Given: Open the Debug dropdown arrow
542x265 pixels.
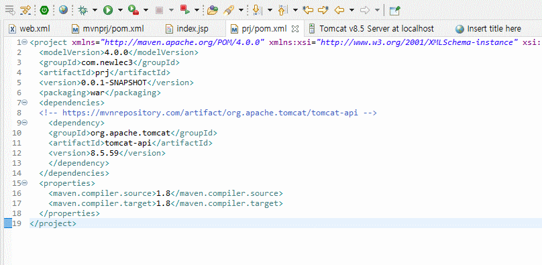Looking at the screenshot, I should click(95, 10).
